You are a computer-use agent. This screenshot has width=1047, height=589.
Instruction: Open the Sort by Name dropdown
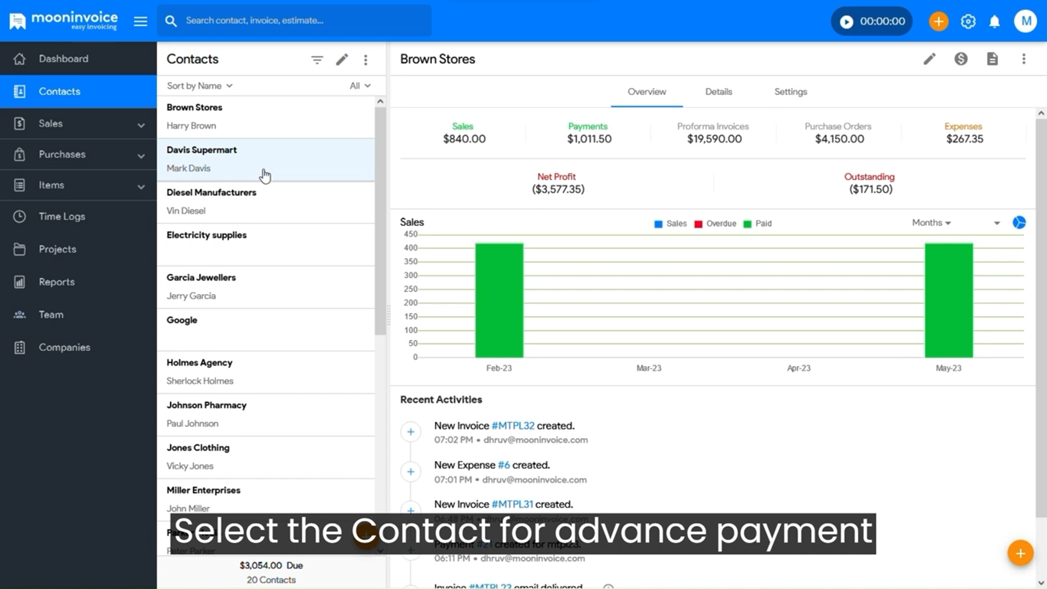coord(200,86)
